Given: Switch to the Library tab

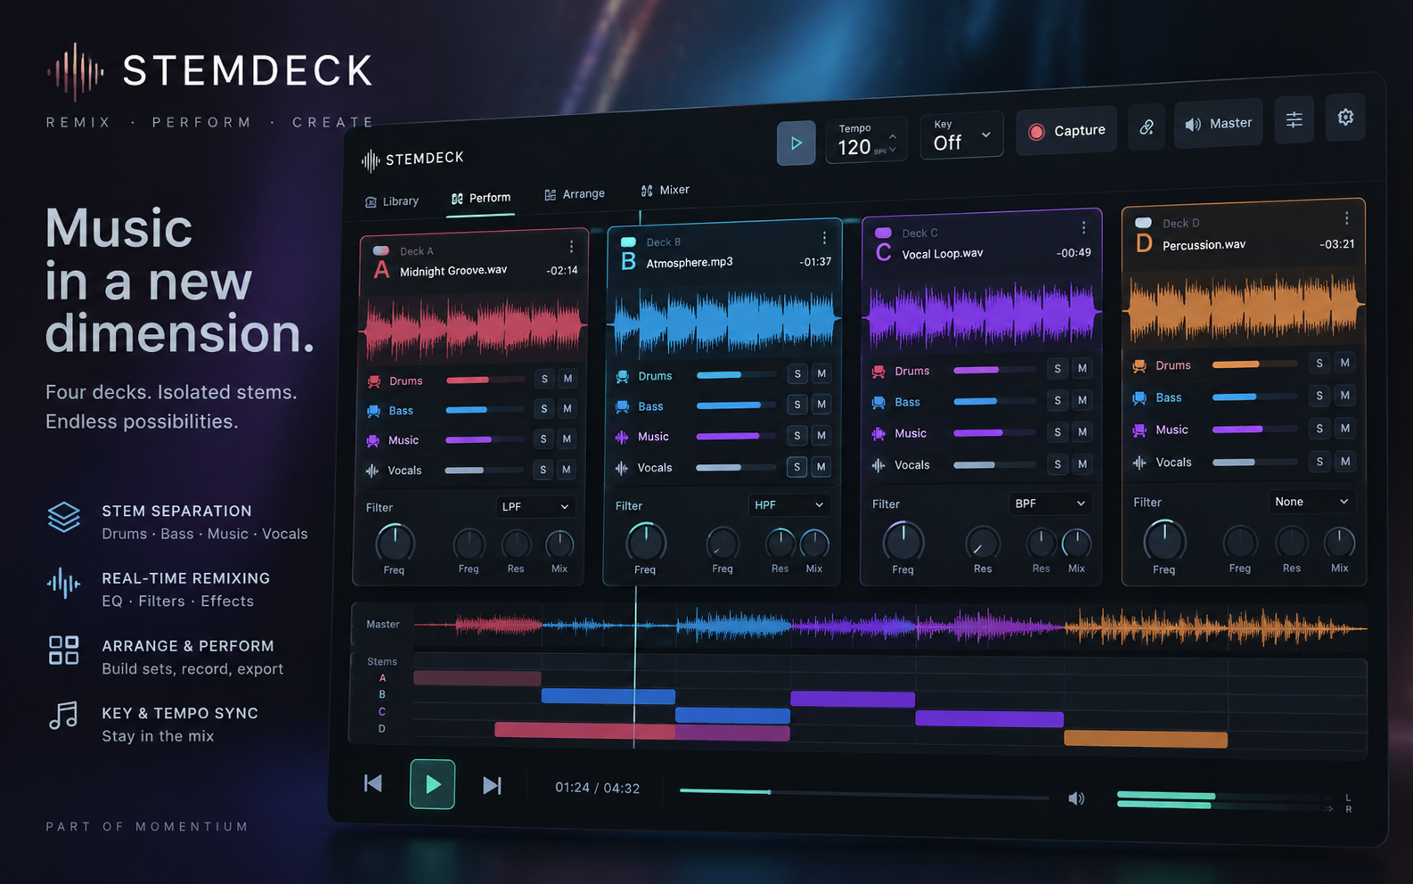Looking at the screenshot, I should (x=392, y=201).
